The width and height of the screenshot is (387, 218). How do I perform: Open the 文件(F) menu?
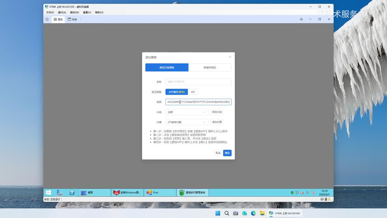50,12
